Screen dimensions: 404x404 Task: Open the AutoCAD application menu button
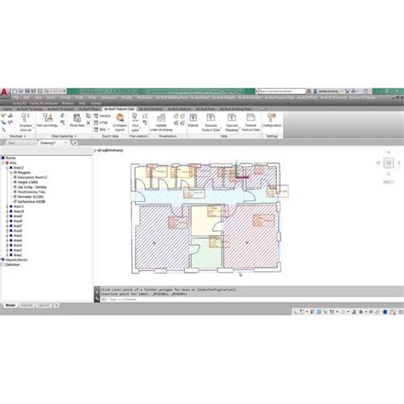pos(4,92)
